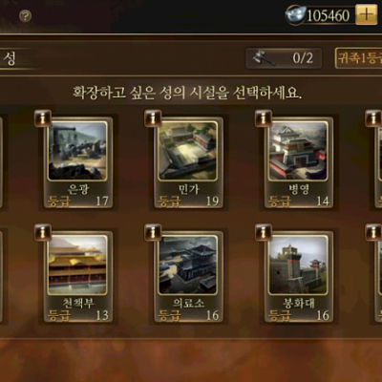Show info for 의료소 facility
Image resolution: width=382 pixels, height=382 pixels.
(x=153, y=232)
